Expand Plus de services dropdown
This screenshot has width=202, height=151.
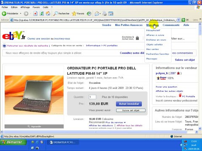(116, 122)
